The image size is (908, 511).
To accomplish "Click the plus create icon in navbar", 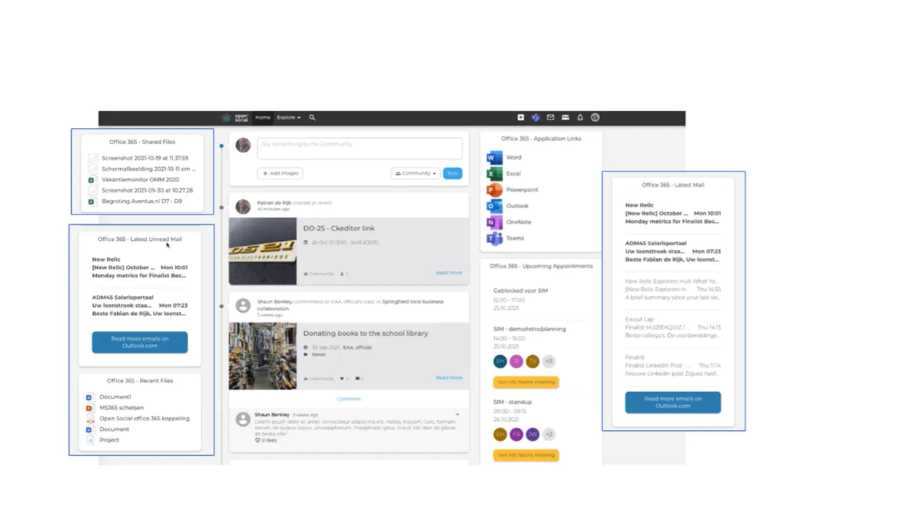I will pos(521,118).
